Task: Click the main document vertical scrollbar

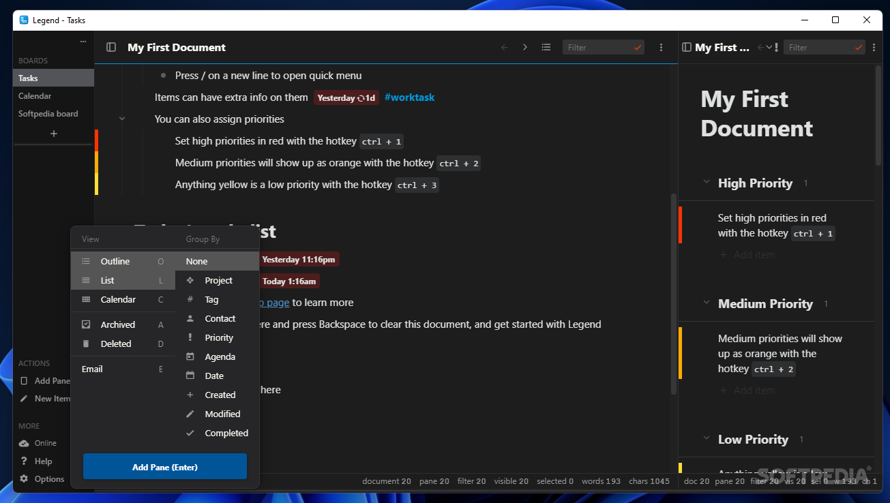Action: point(674,293)
